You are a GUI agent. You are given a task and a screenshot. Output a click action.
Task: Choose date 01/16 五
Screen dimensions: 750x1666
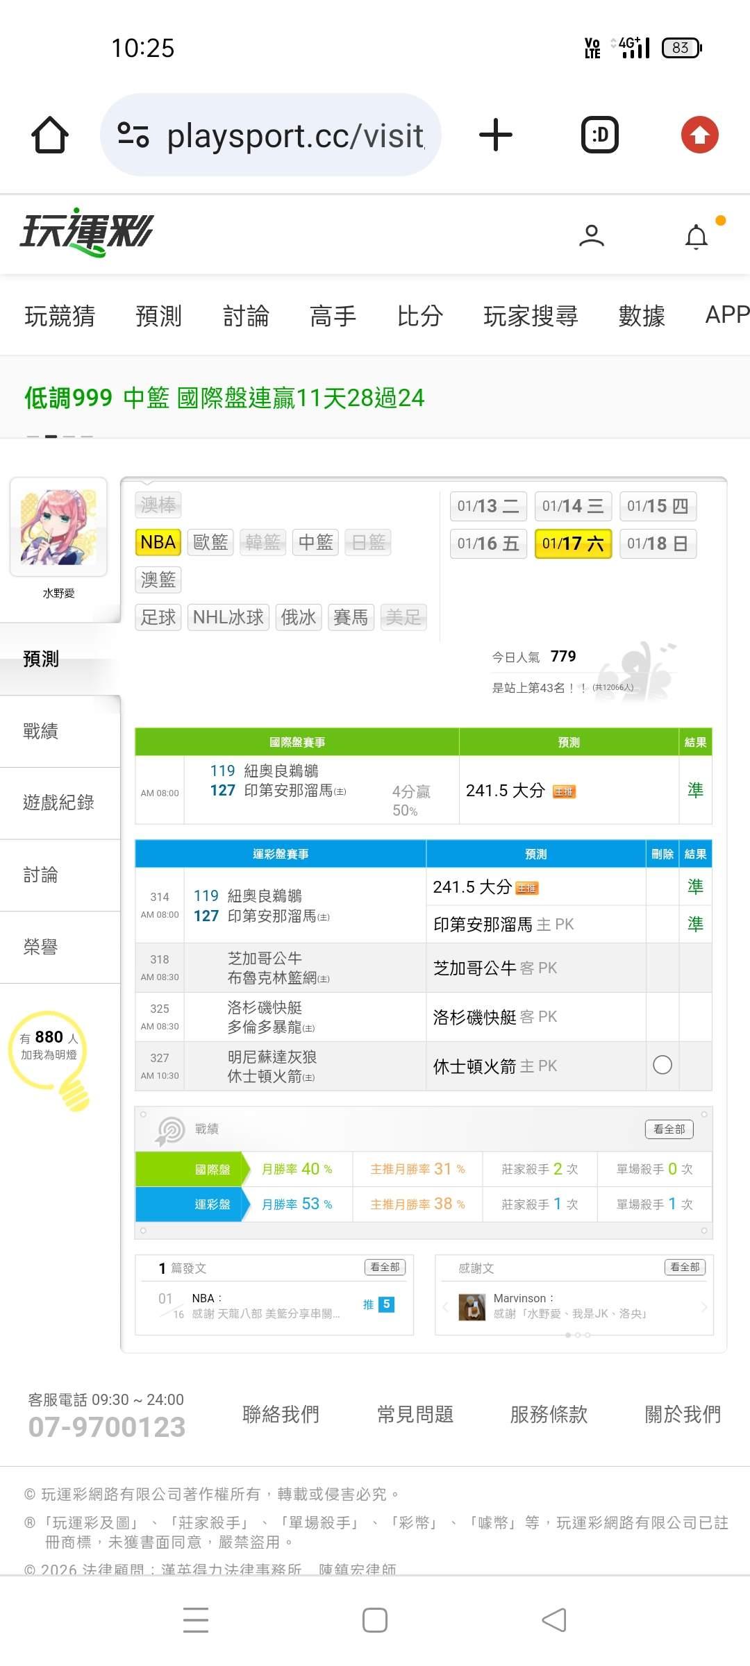(x=488, y=544)
